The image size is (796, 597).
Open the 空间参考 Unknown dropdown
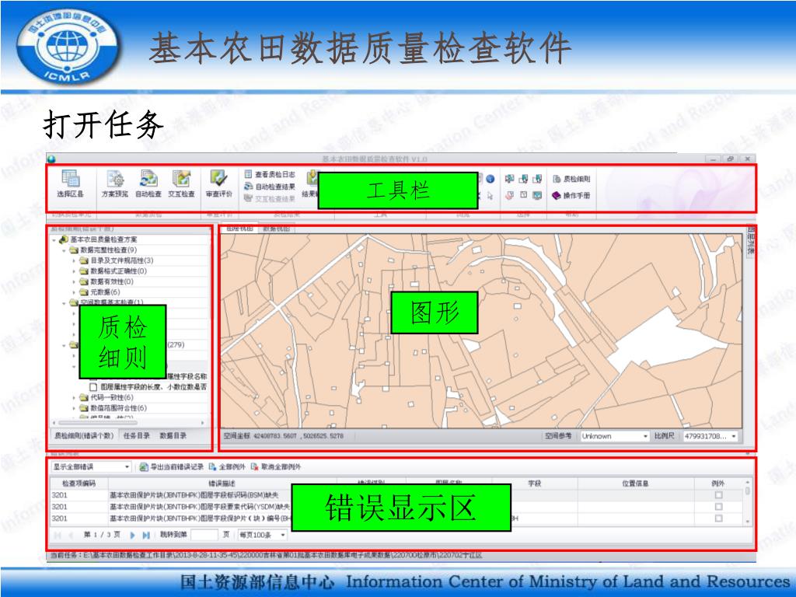point(615,436)
